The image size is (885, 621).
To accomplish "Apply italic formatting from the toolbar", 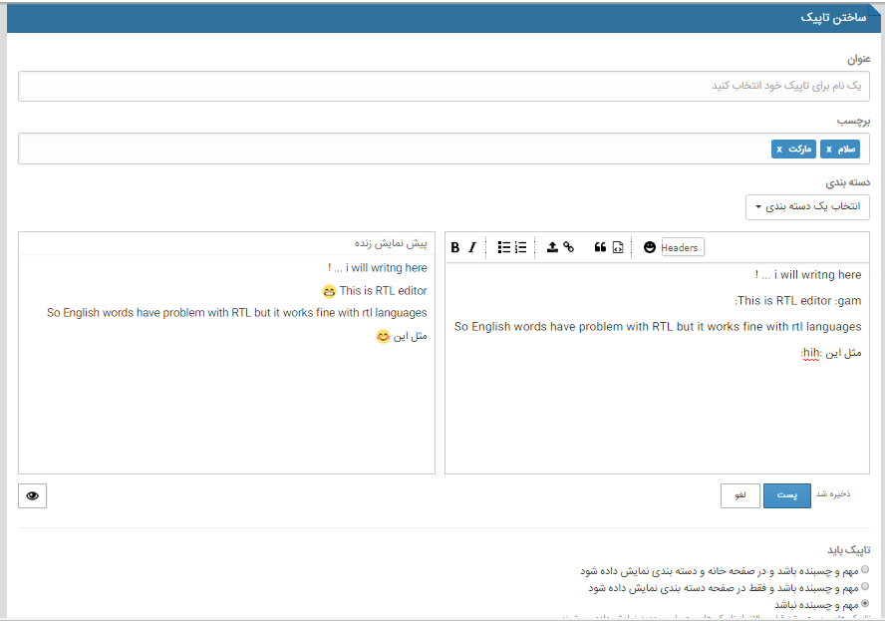I will click(x=472, y=247).
